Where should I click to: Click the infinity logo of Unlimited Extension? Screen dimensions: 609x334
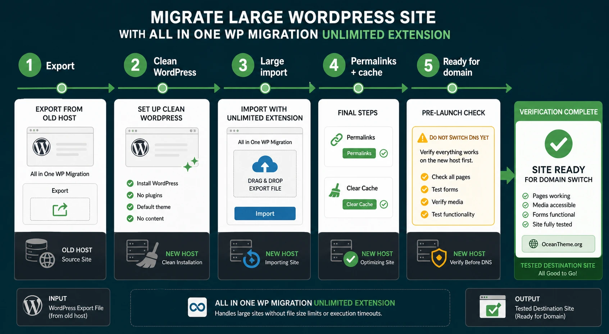point(197,307)
